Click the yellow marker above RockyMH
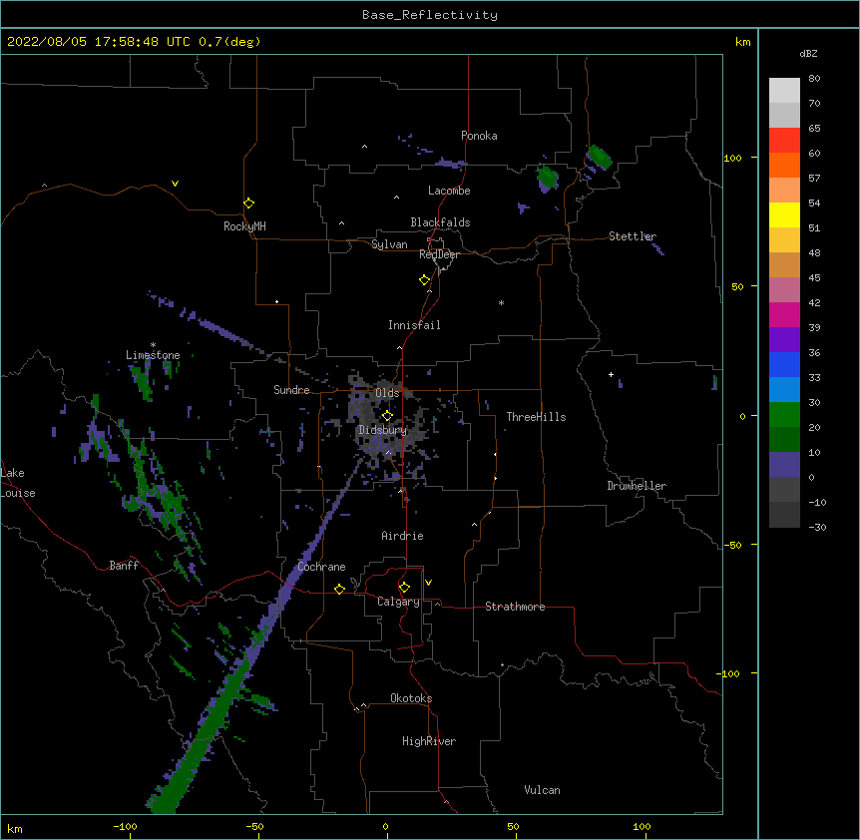This screenshot has width=860, height=840. click(249, 203)
